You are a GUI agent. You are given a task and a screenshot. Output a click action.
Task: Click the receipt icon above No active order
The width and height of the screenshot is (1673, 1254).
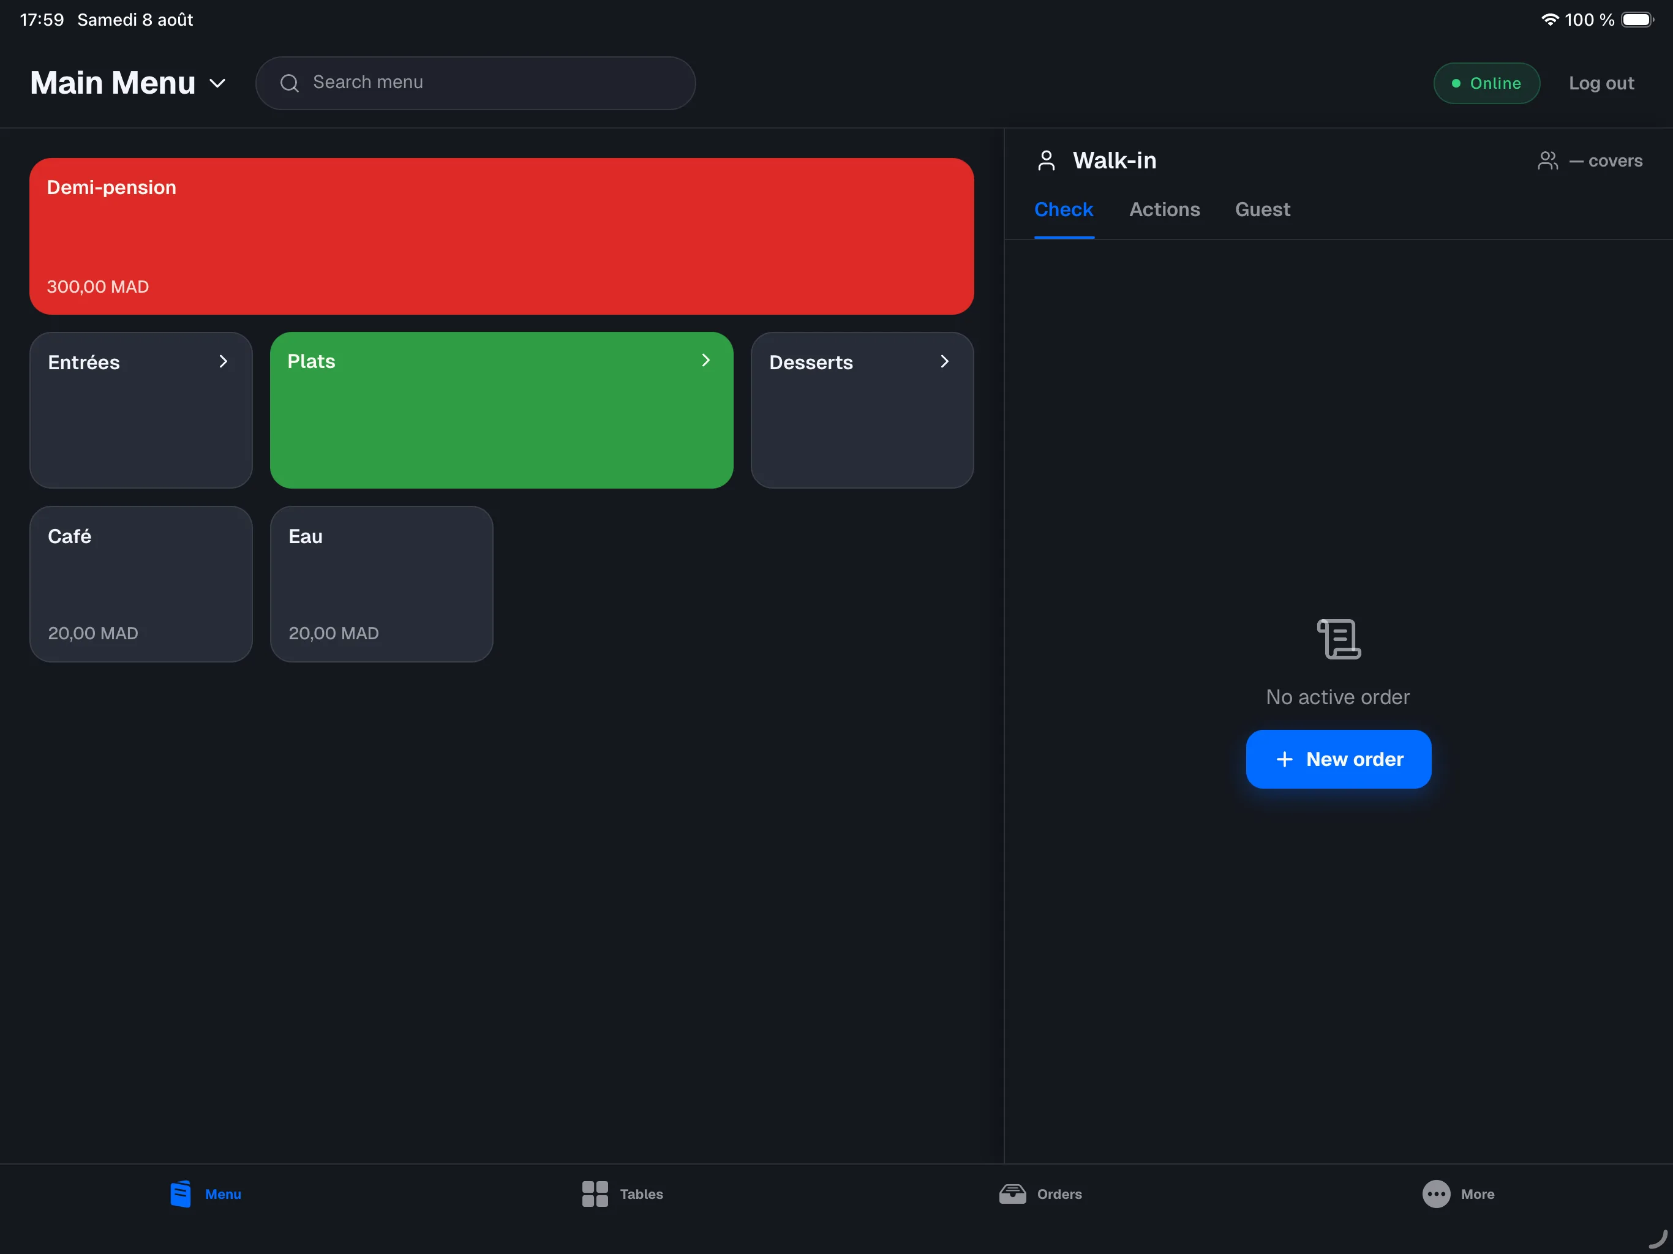coord(1338,639)
